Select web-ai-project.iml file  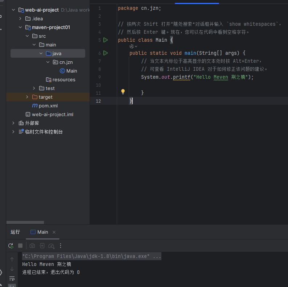point(53,114)
